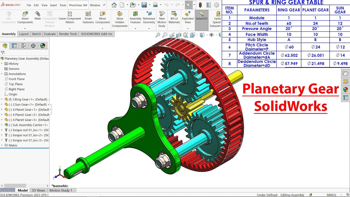The height and width of the screenshot is (197, 350).
Task: Create a new document with the New icon
Action: pos(122,5)
